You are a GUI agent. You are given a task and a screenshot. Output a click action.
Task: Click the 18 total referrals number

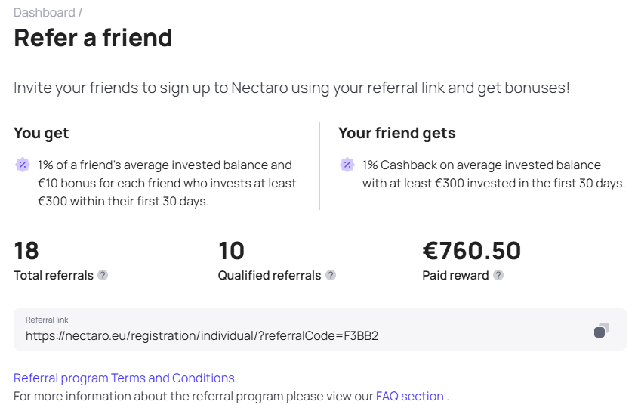coord(26,250)
